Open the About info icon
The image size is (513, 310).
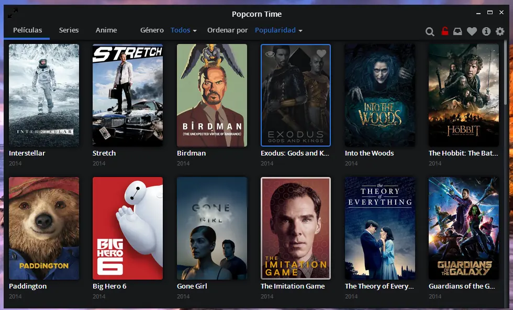pos(486,31)
